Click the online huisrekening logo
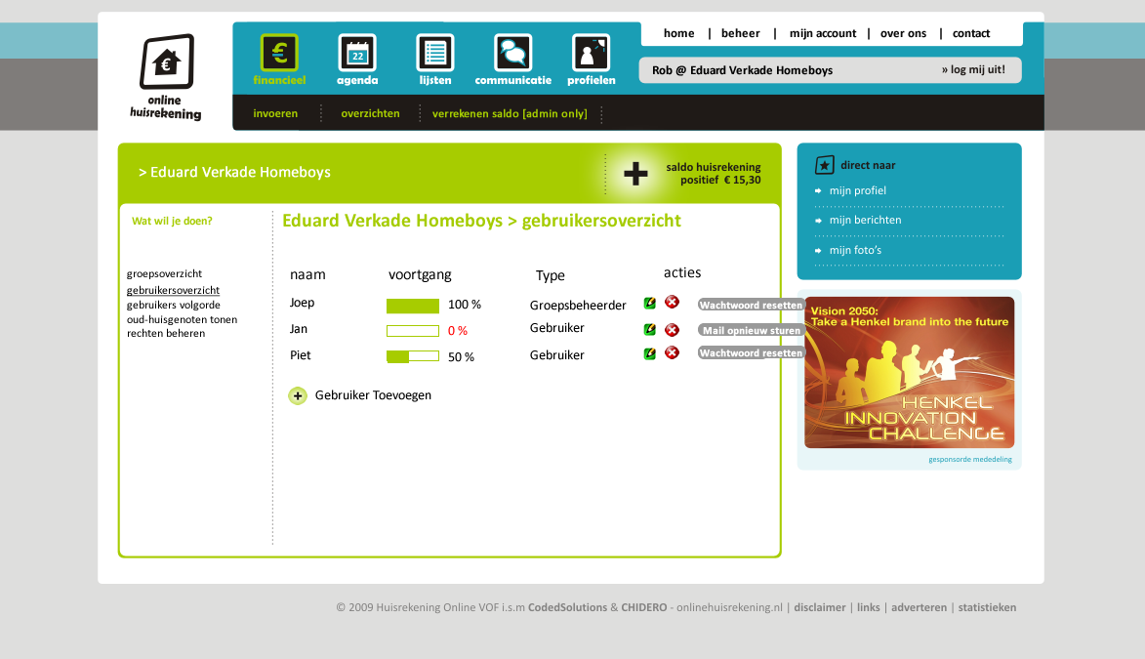This screenshot has height=659, width=1145. [166, 76]
